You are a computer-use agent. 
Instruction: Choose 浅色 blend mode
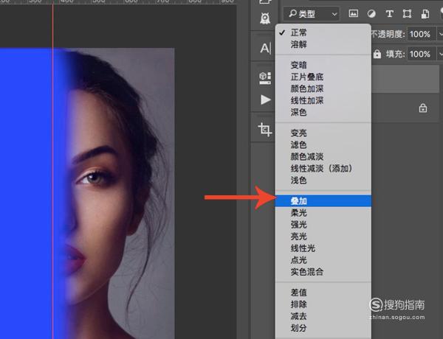coord(323,181)
